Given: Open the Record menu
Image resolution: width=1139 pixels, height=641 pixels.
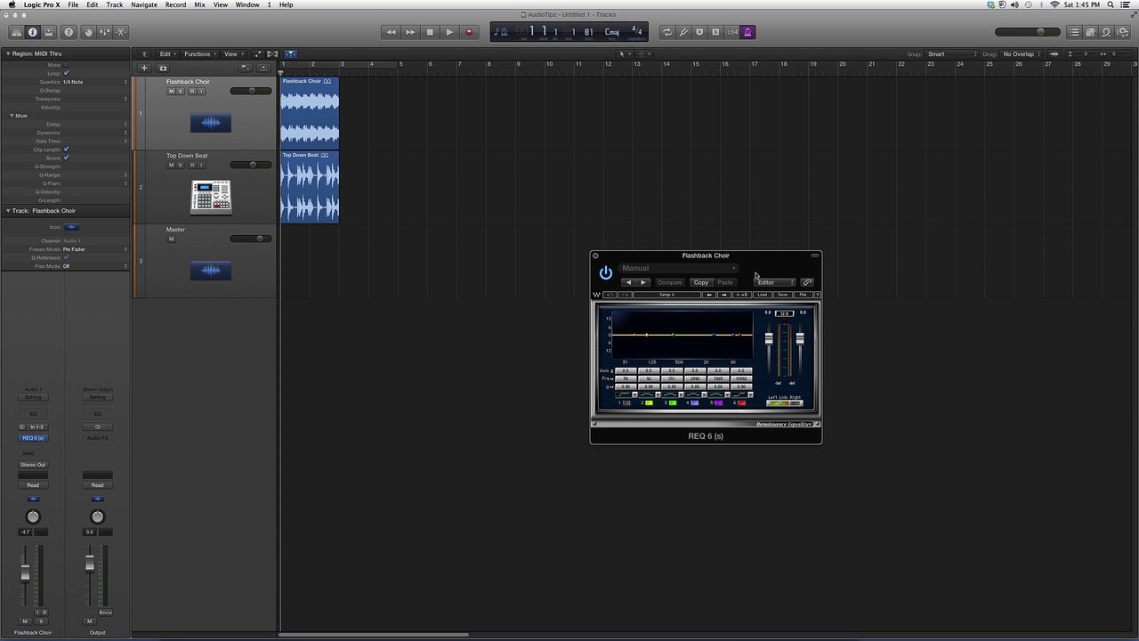Looking at the screenshot, I should tap(175, 4).
